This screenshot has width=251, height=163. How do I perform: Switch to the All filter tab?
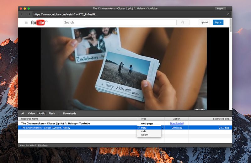tap(23, 113)
